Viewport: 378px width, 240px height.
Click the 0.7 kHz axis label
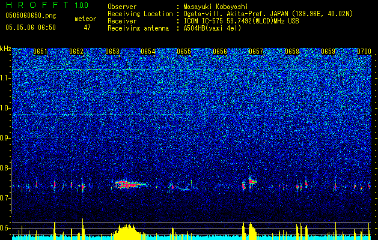click(5, 198)
